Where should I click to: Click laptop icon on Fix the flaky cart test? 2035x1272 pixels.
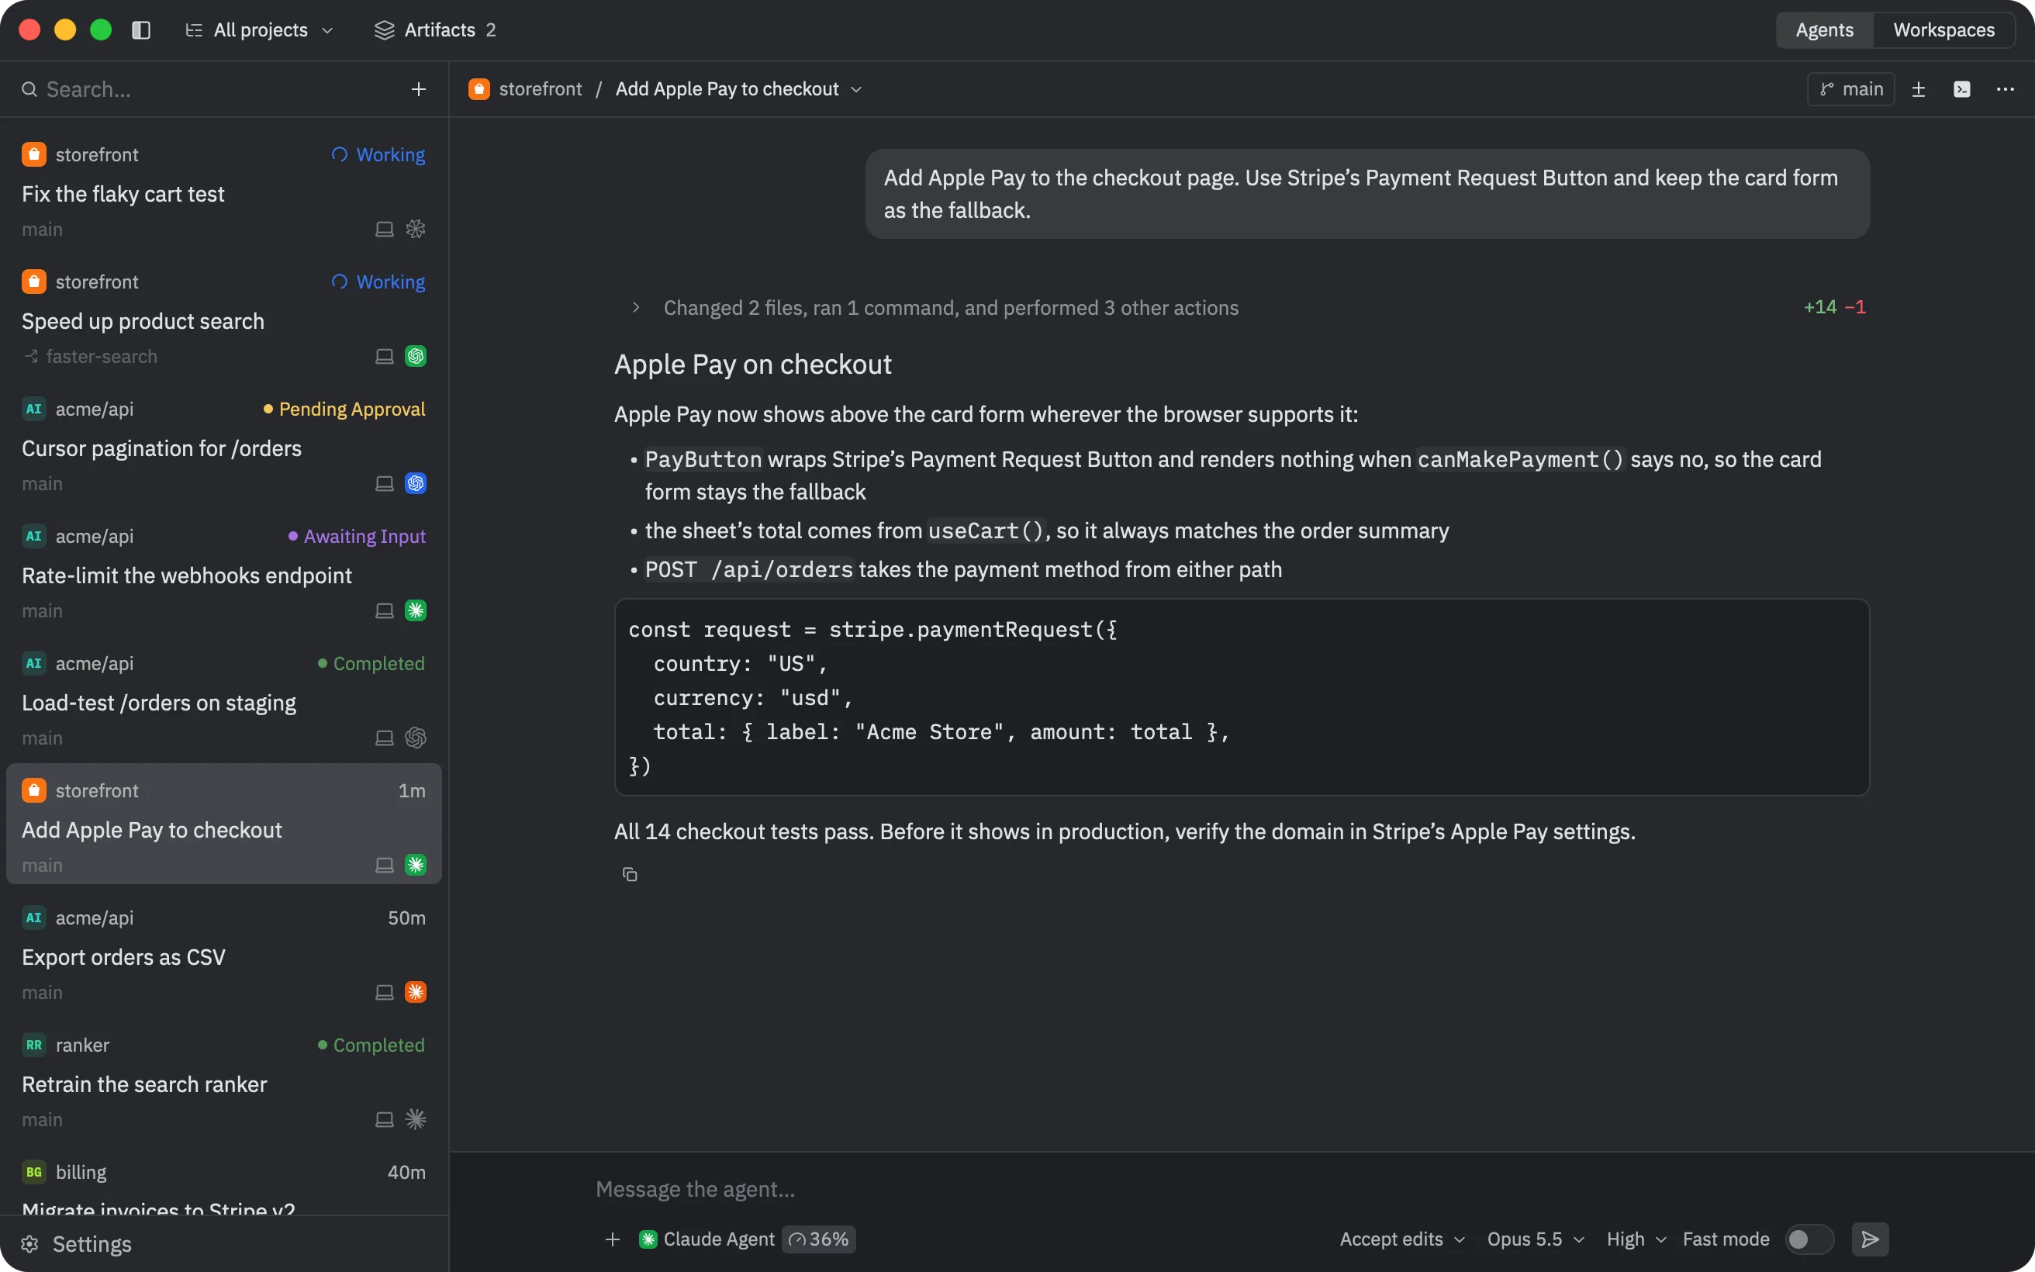tap(385, 229)
